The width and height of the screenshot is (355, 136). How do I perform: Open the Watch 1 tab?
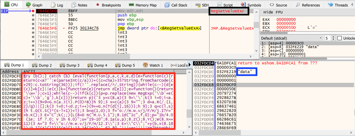click(x=153, y=65)
